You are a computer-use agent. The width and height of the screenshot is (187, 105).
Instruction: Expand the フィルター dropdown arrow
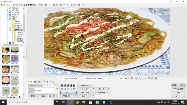coord(93,96)
